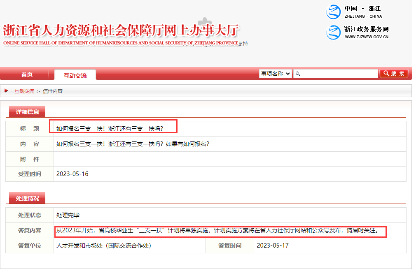Click the site title banner 浙江省人力资源和社会保障厅网上办事大厅
The width and height of the screenshot is (416, 271).
pyautogui.click(x=121, y=31)
